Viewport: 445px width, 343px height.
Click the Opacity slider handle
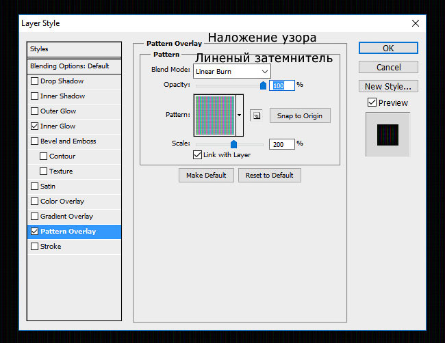pyautogui.click(x=263, y=85)
